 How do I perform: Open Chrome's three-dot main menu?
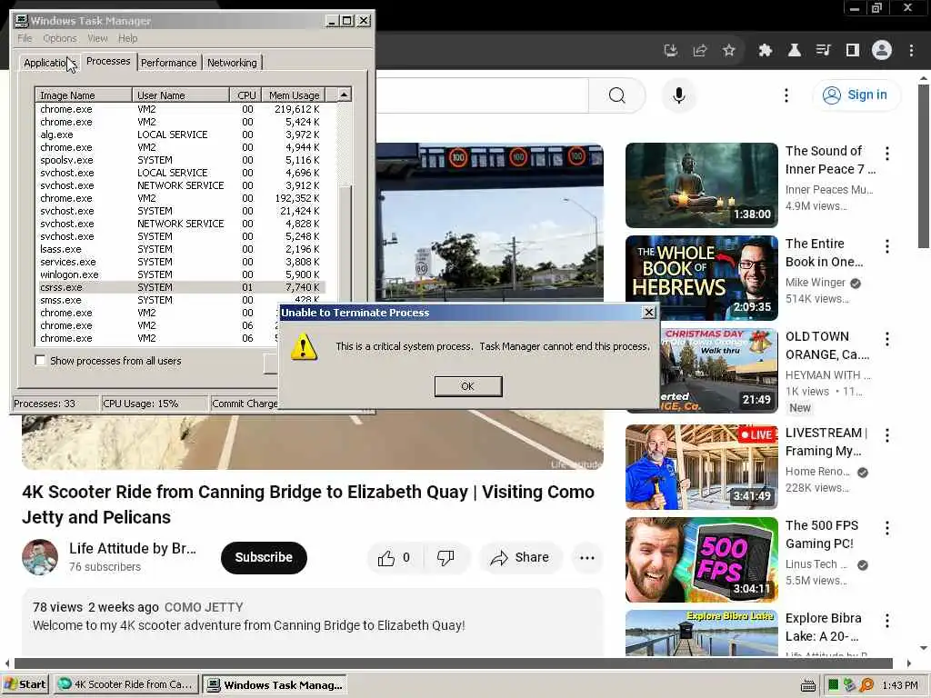click(x=911, y=51)
